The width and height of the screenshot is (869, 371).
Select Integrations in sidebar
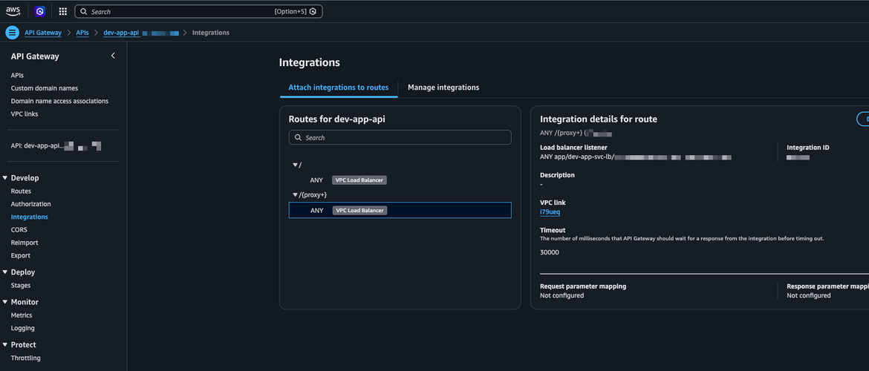point(30,217)
